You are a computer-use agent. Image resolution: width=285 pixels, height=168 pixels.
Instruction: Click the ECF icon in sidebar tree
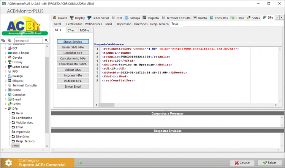[x=10, y=48]
